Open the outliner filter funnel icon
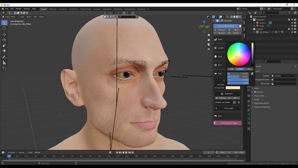 [290, 13]
